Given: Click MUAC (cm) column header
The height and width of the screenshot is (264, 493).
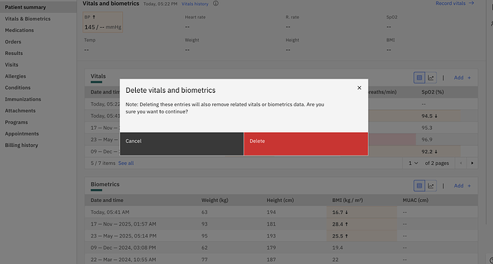Looking at the screenshot, I should (x=415, y=200).
